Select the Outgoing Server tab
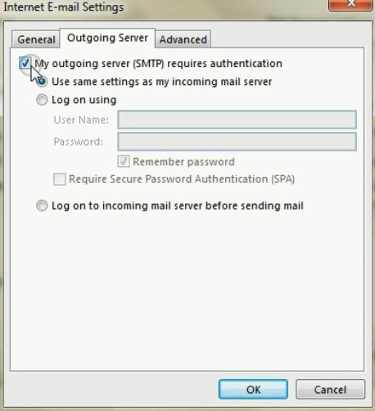 coord(107,38)
